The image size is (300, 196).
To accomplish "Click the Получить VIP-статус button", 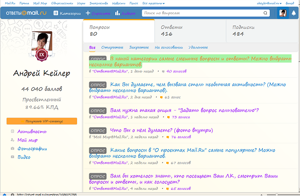I will (42, 121).
